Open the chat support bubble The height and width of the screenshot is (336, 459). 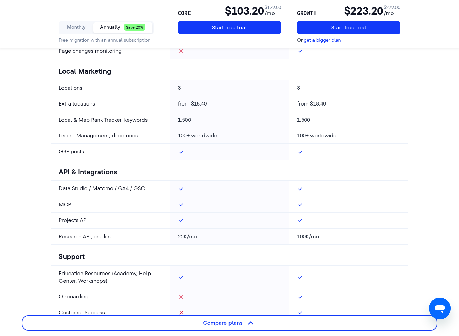440,308
